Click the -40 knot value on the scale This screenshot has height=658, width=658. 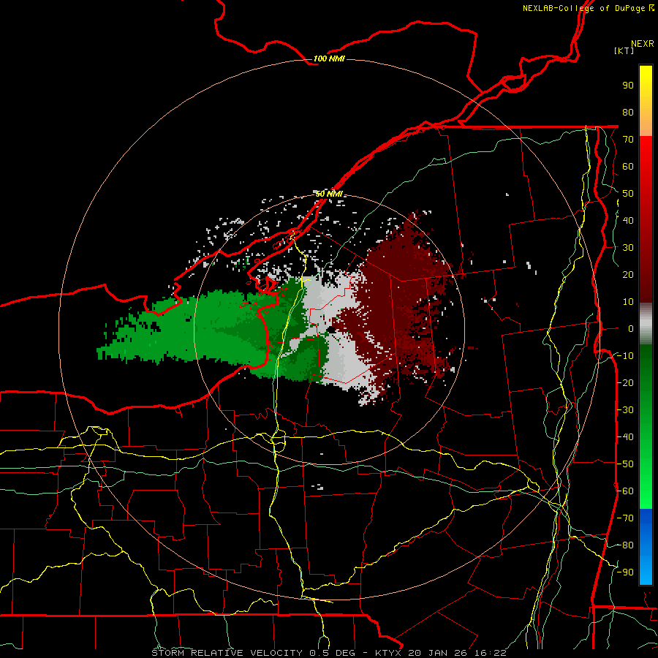(x=625, y=437)
